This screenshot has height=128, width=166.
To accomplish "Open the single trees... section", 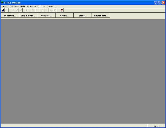I will tap(28, 15).
